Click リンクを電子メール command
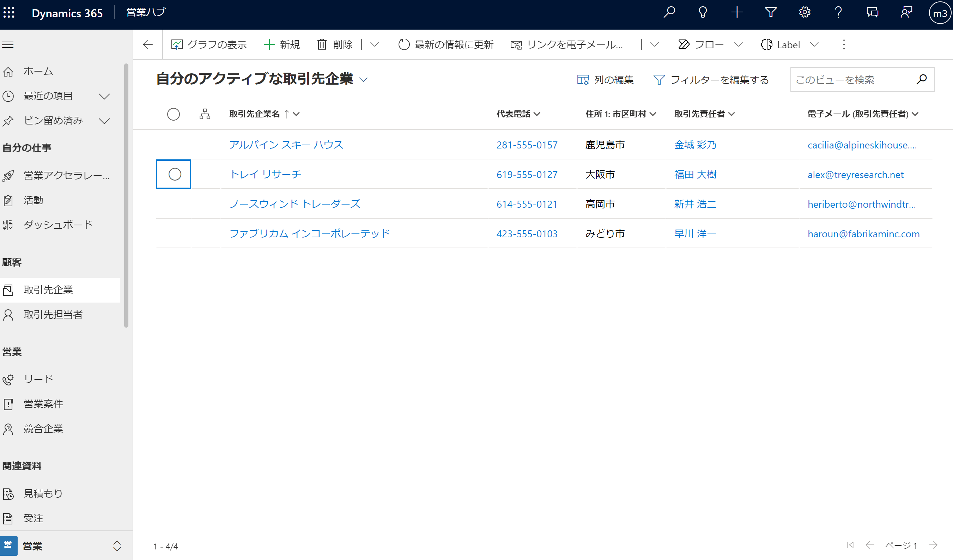 click(566, 45)
